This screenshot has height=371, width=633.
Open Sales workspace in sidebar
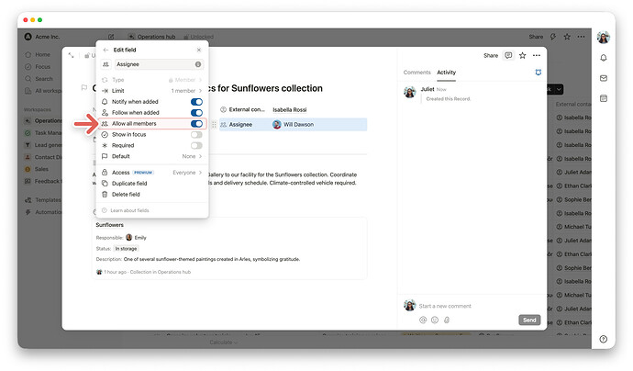pos(37,169)
